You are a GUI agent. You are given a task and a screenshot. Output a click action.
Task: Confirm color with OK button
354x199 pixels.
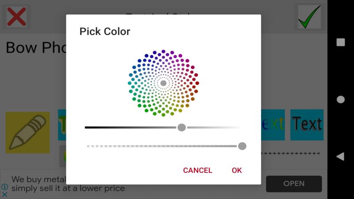click(x=237, y=170)
